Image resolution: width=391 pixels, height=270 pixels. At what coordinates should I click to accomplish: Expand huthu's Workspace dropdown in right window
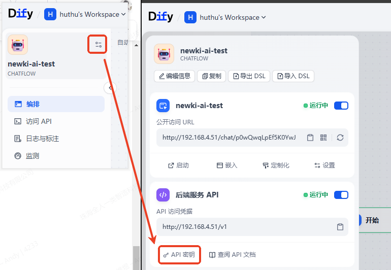(233, 17)
